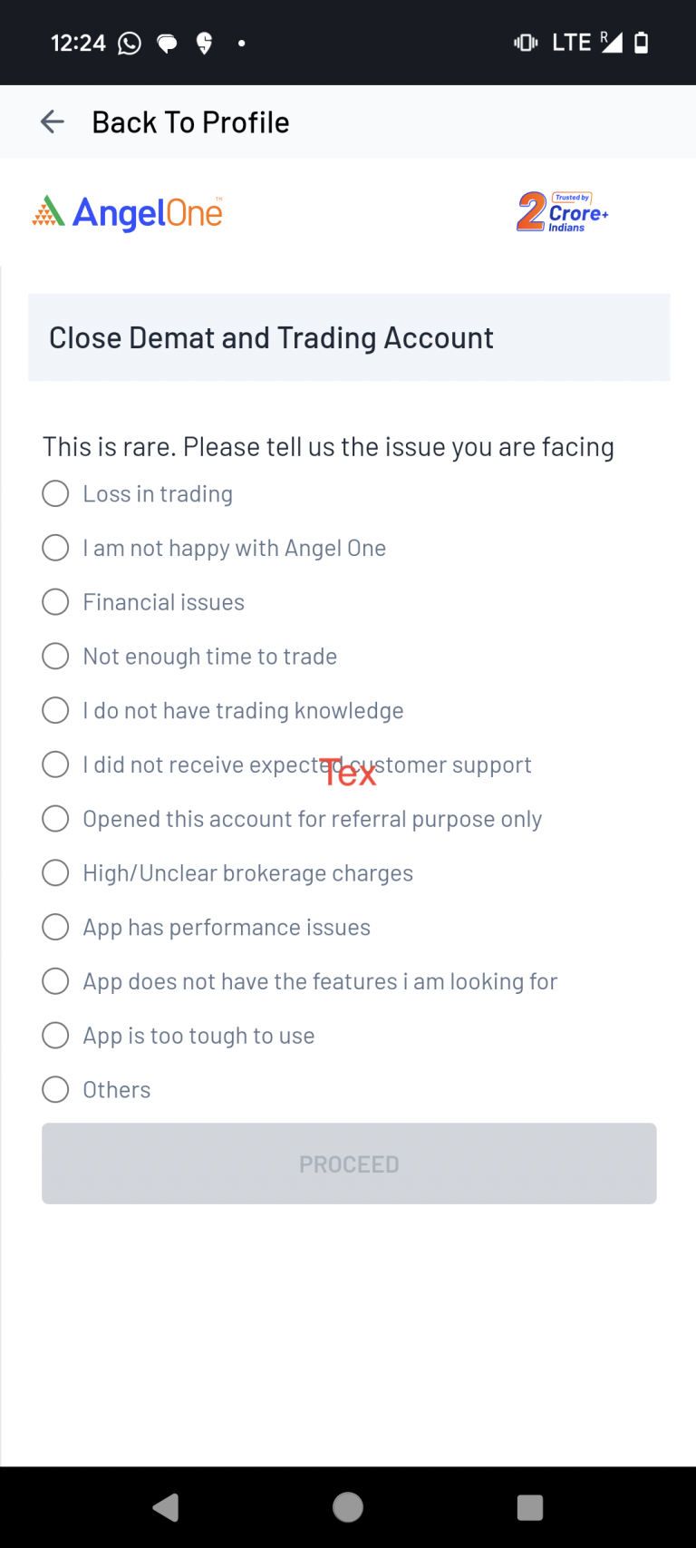Tap the Back To Profile text link
Image resolution: width=696 pixels, height=1548 pixels.
pos(189,122)
